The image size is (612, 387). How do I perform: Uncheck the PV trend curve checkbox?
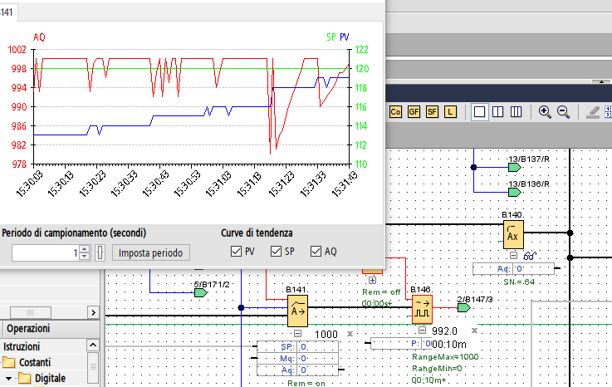click(x=236, y=252)
